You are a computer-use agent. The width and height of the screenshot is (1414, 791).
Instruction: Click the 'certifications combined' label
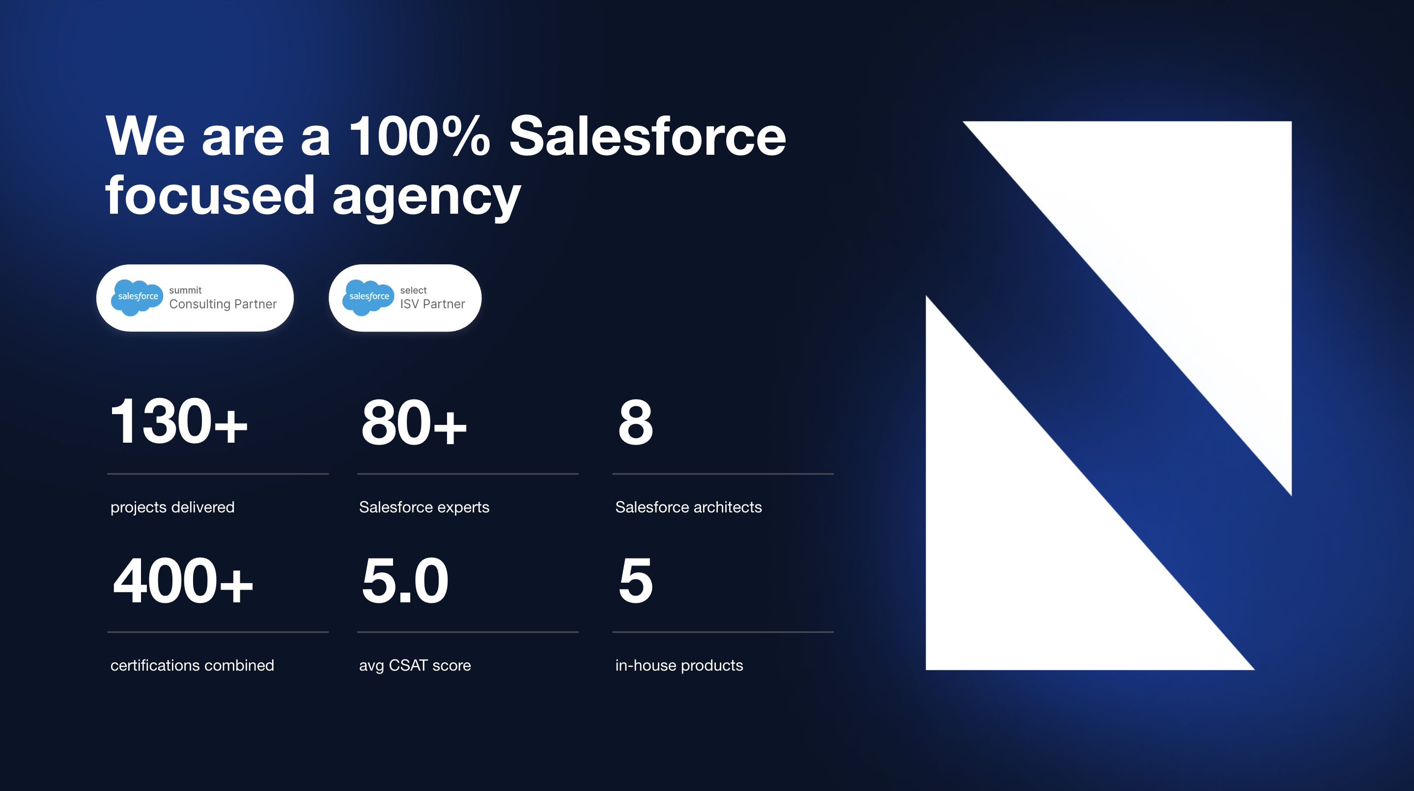[x=192, y=665]
